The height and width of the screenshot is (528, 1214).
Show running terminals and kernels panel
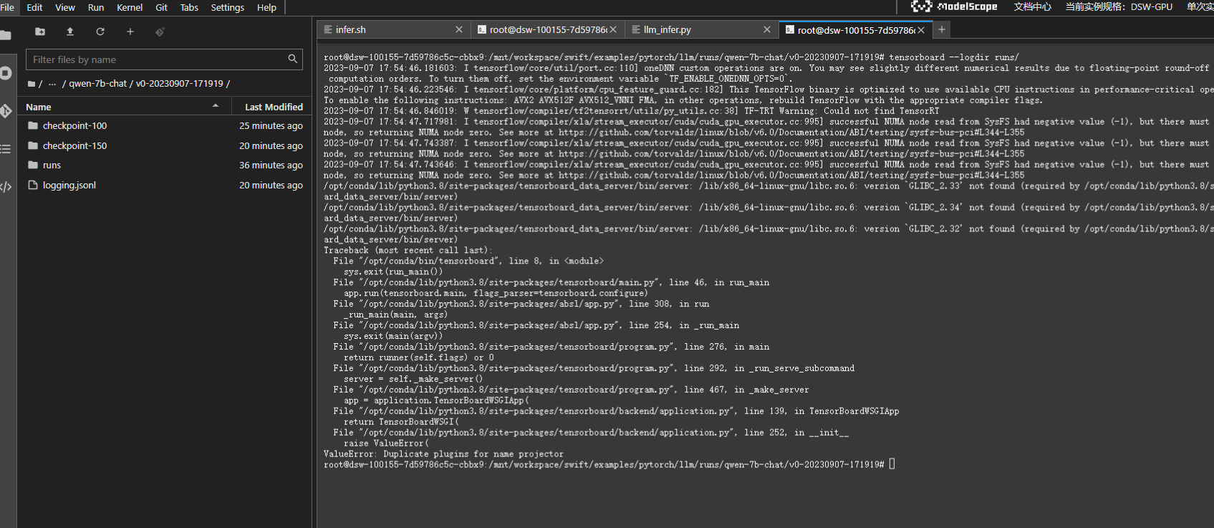point(6,73)
